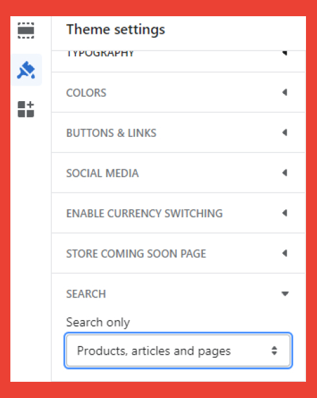The height and width of the screenshot is (398, 317).
Task: Expand the Social Media arrow
Action: 285,173
